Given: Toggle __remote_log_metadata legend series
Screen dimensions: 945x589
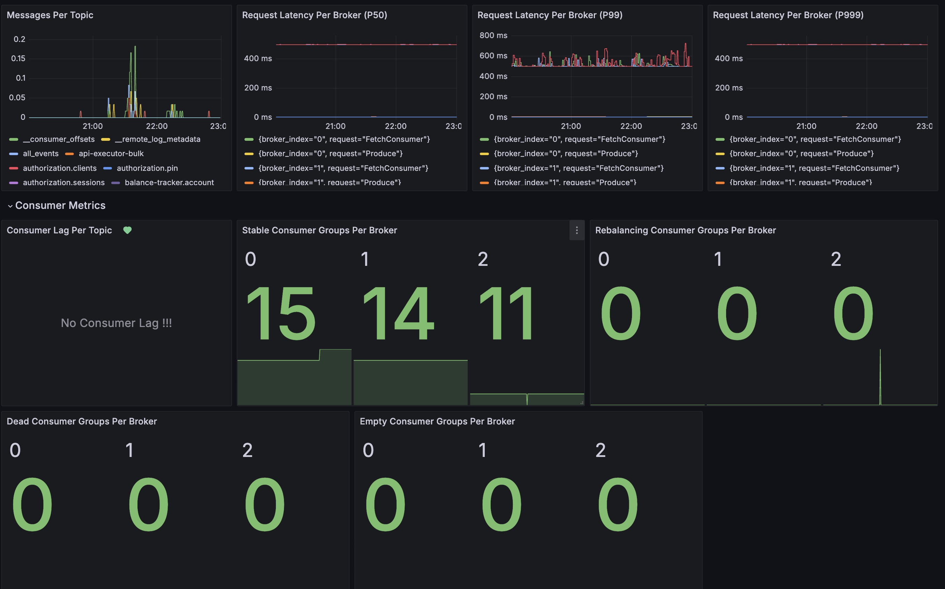Looking at the screenshot, I should tap(157, 139).
